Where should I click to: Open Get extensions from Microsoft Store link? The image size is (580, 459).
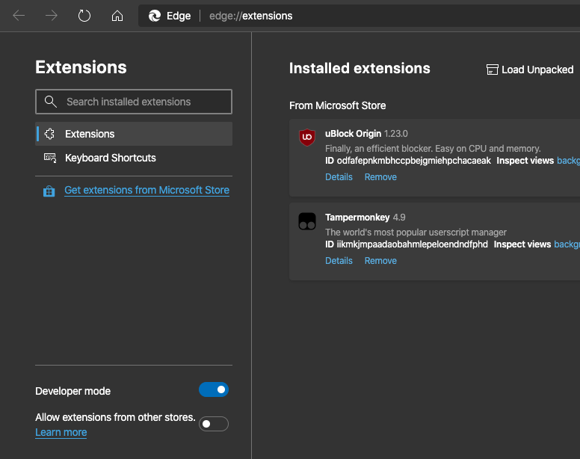pos(146,190)
